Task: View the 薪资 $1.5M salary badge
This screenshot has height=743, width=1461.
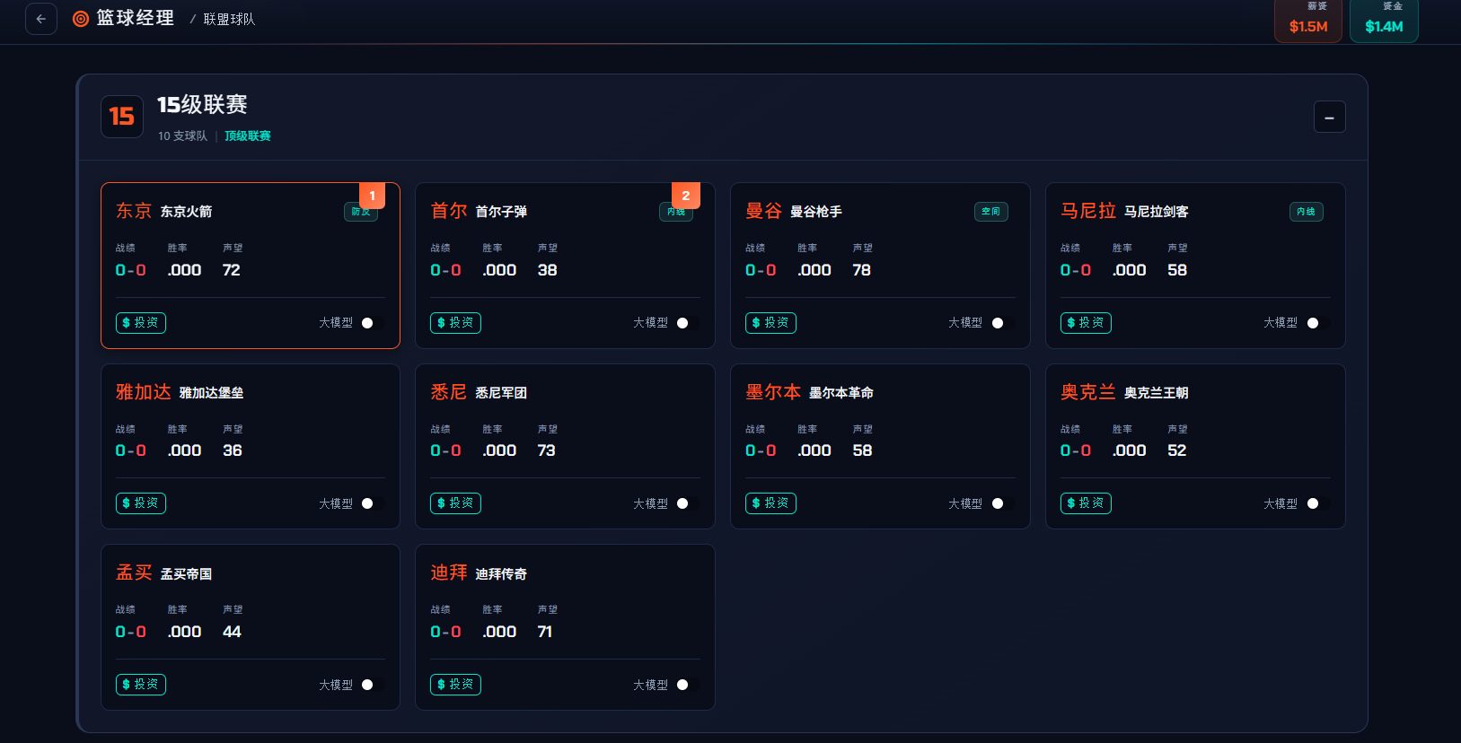Action: pyautogui.click(x=1308, y=19)
